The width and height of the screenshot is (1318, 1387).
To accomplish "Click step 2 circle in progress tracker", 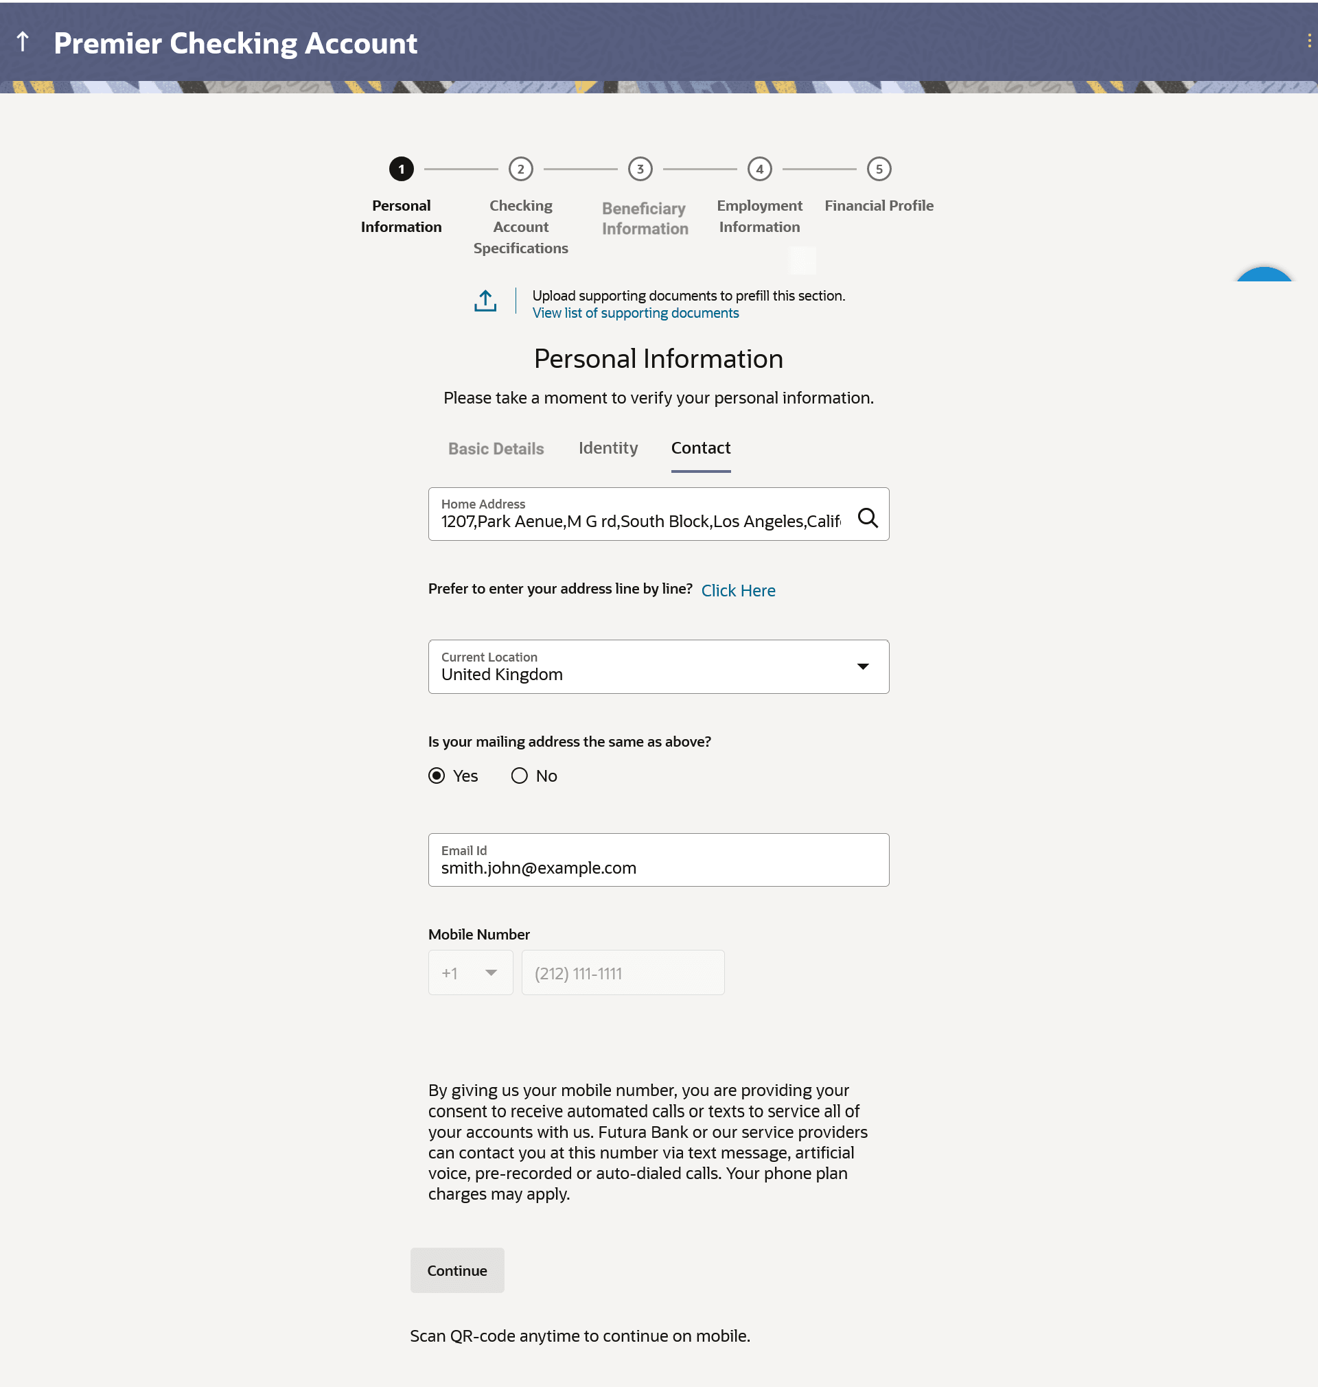I will (520, 170).
